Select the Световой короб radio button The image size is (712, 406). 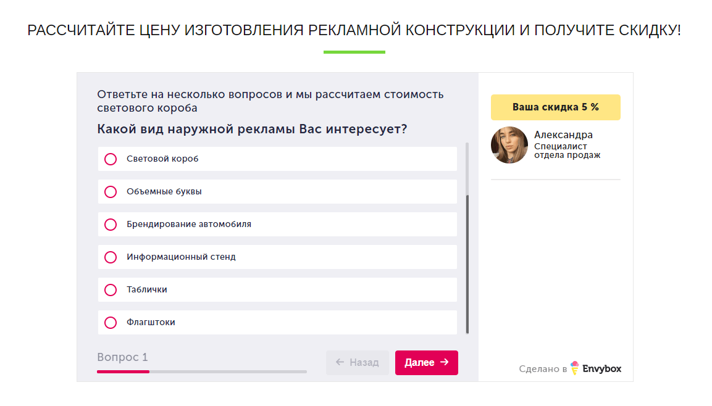coord(111,159)
